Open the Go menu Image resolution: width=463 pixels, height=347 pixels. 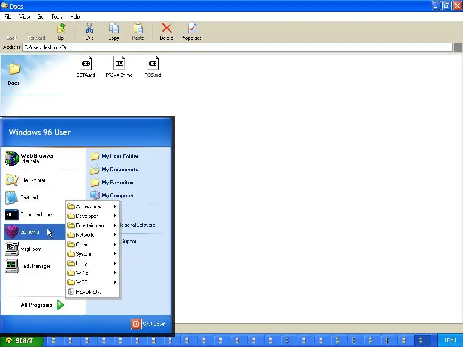pyautogui.click(x=40, y=17)
